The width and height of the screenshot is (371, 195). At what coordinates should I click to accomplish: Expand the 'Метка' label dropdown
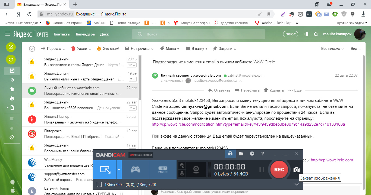click(x=170, y=49)
